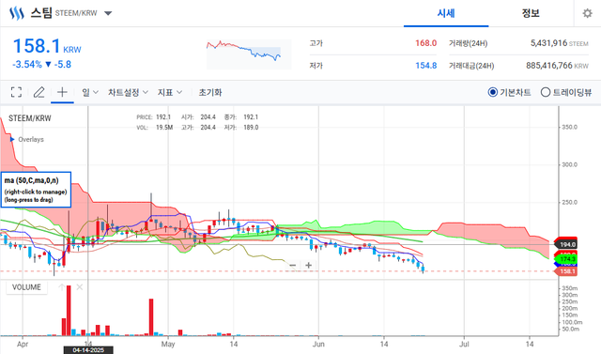Click the 거래량(24H) label

468,43
